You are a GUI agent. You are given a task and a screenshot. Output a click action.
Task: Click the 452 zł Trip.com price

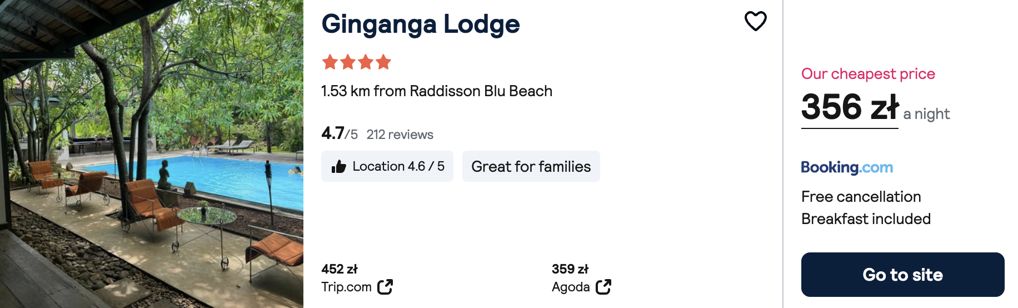[x=340, y=269]
